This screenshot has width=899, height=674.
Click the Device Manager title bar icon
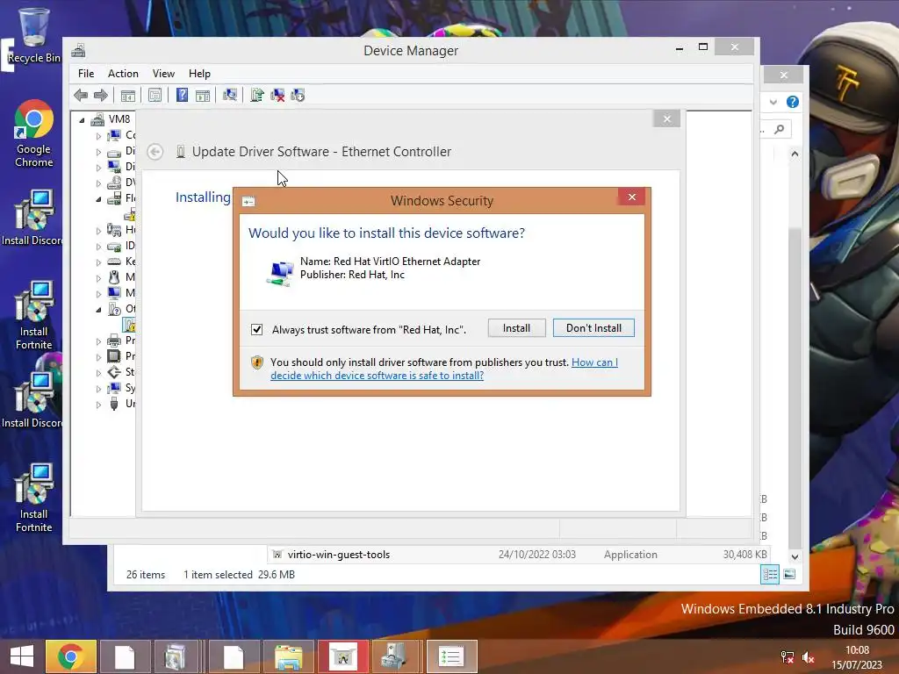tap(78, 50)
